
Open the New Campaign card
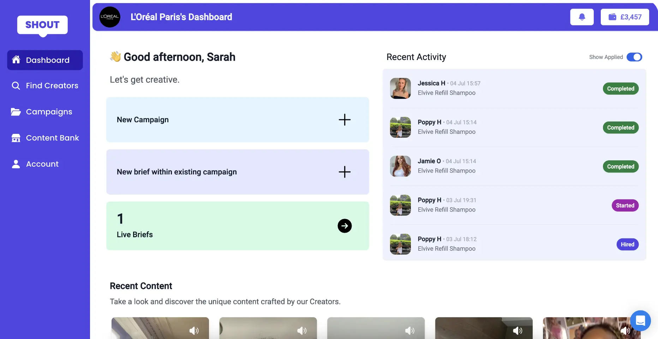pos(237,120)
